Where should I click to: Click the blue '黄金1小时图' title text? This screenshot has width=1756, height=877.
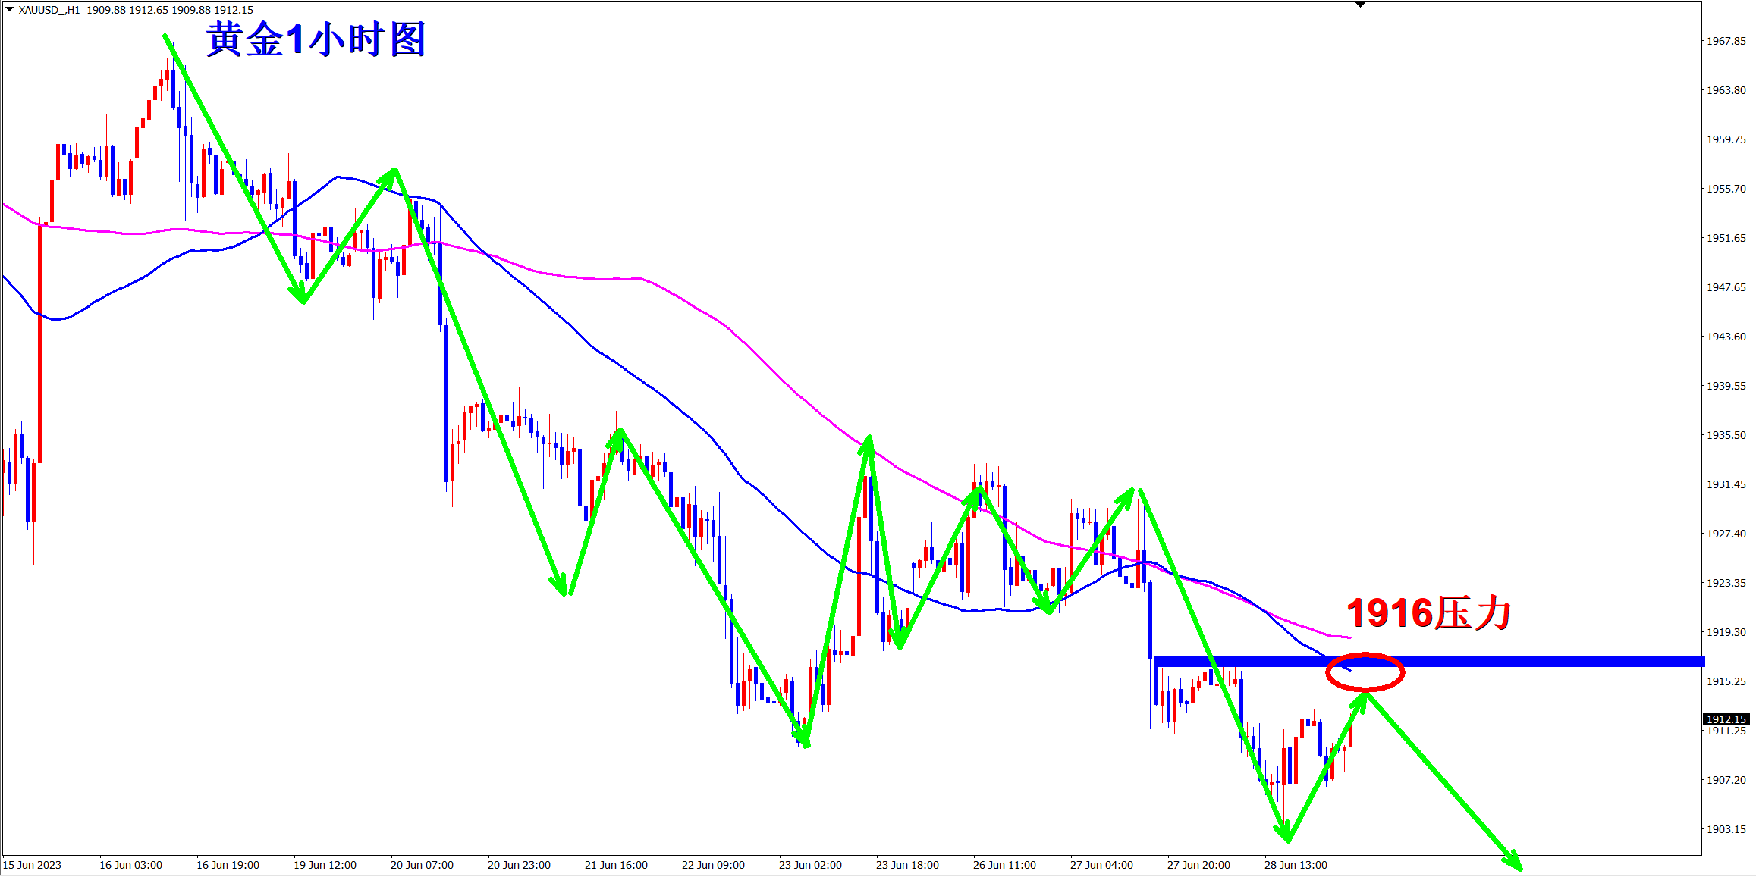click(x=316, y=39)
